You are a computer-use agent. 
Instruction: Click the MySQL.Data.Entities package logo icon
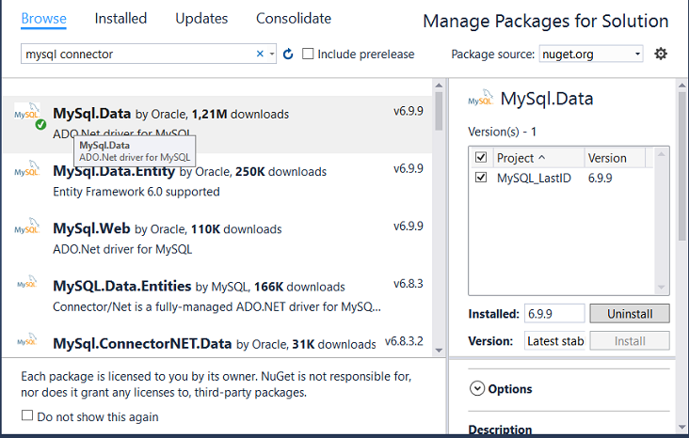pos(26,283)
